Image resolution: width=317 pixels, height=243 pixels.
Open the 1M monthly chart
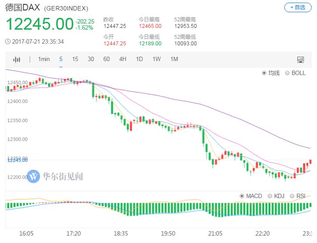[x=174, y=59]
